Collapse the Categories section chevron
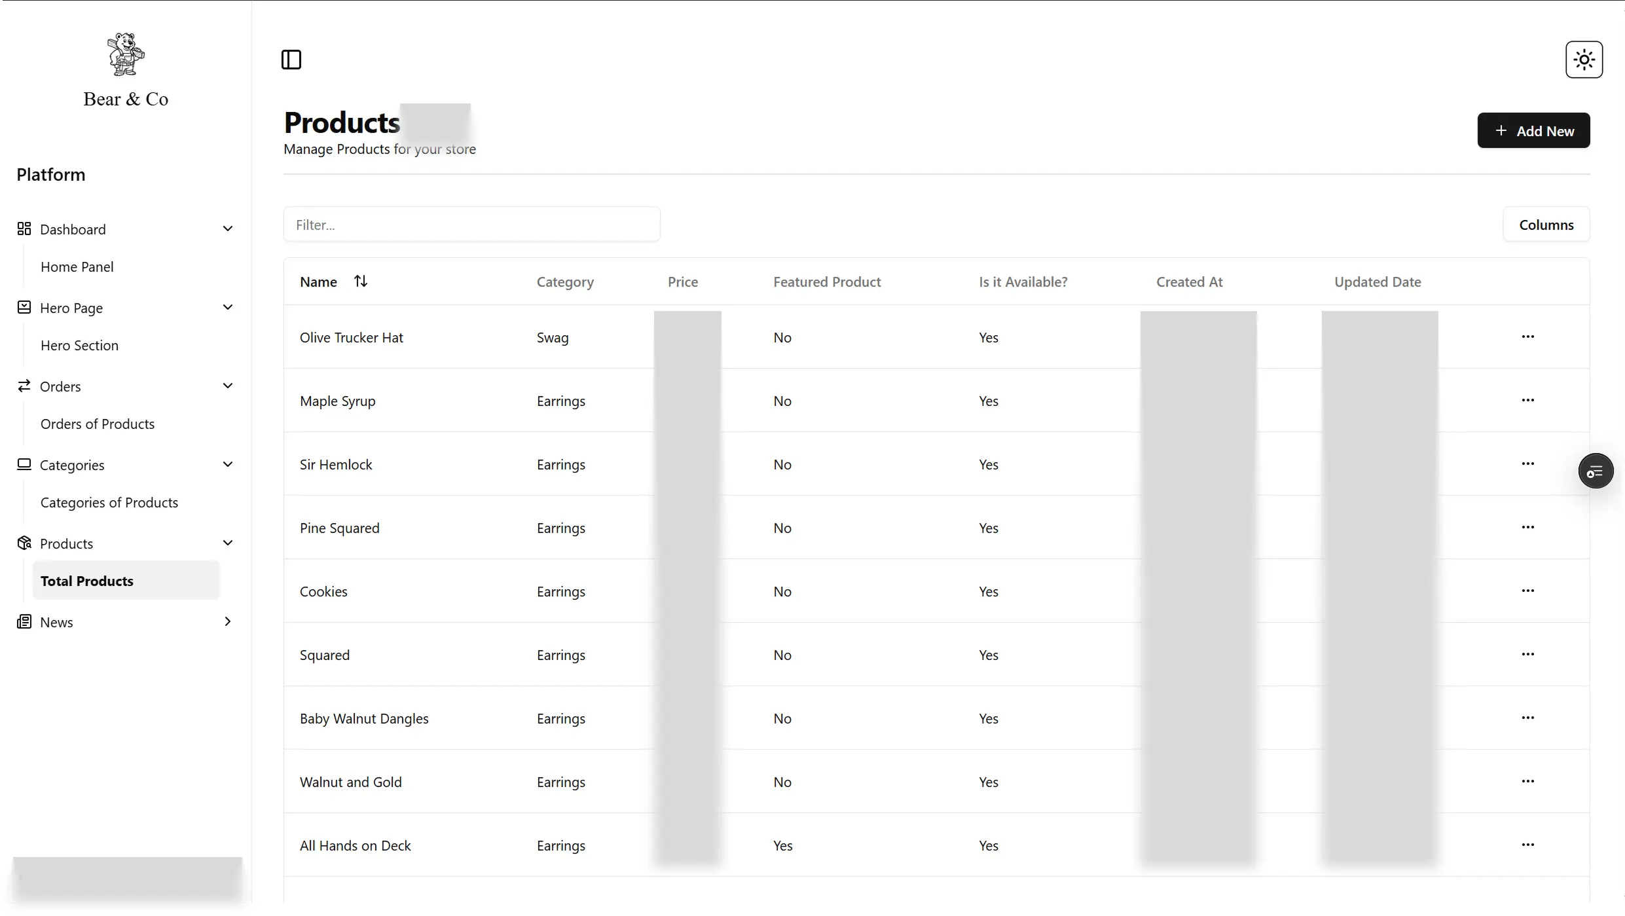 click(x=228, y=464)
